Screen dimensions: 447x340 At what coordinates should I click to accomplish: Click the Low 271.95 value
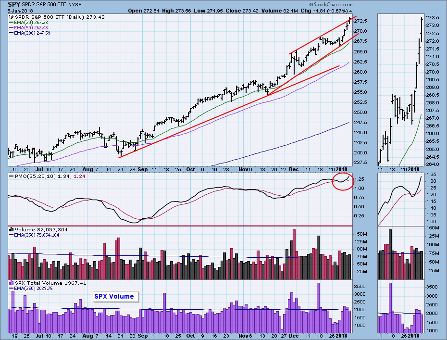pyautogui.click(x=208, y=11)
